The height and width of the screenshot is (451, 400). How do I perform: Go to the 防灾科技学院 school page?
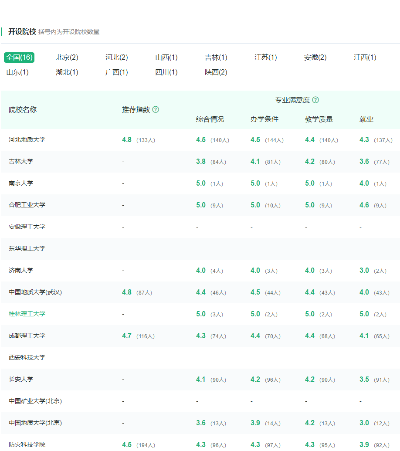pyautogui.click(x=27, y=444)
